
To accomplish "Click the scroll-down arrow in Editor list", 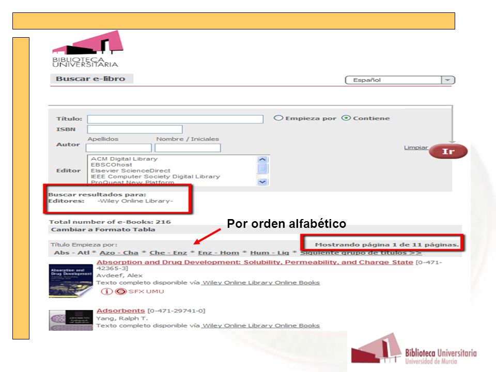I will coord(262,181).
